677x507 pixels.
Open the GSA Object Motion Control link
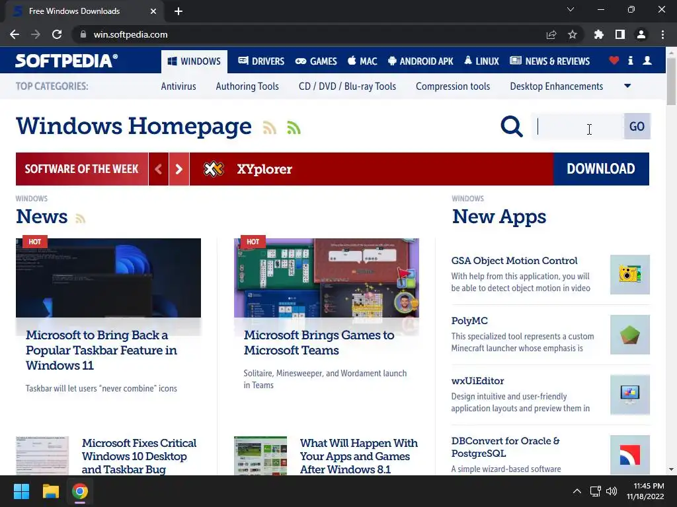coord(514,261)
